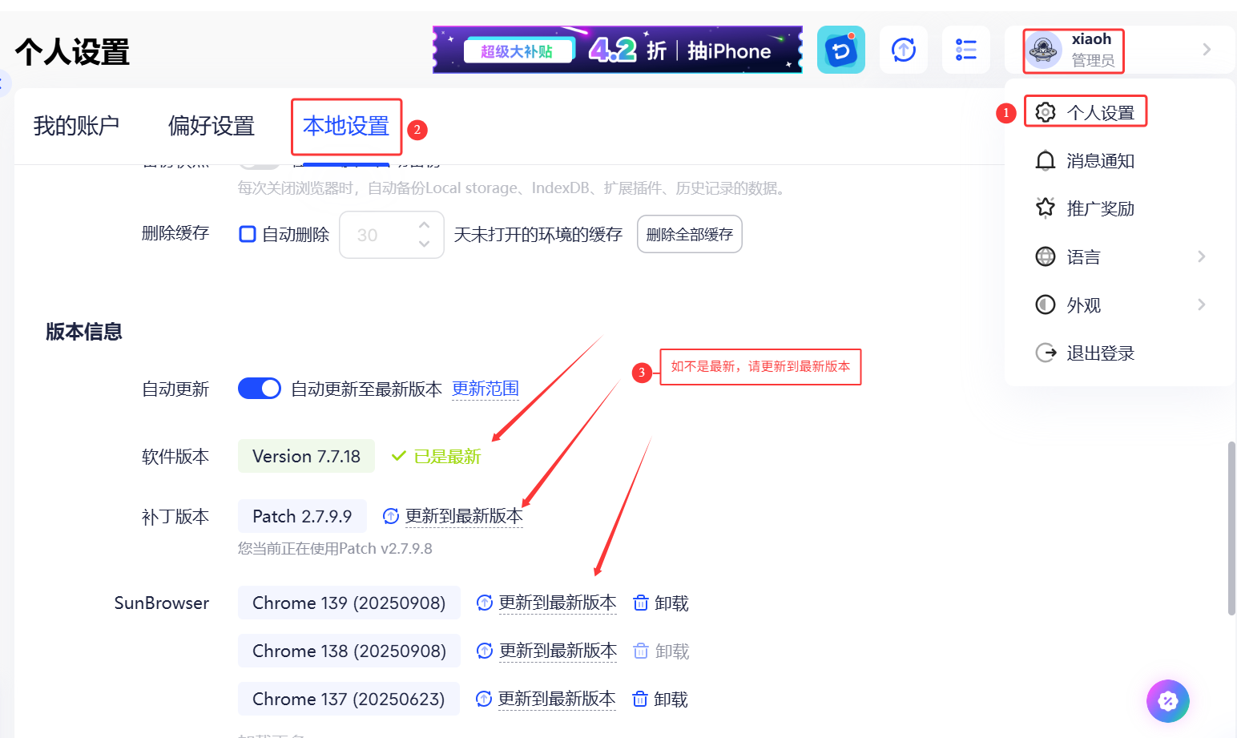Image resolution: width=1237 pixels, height=738 pixels.
Task: Click the 删除全部缓存 button
Action: coord(689,233)
